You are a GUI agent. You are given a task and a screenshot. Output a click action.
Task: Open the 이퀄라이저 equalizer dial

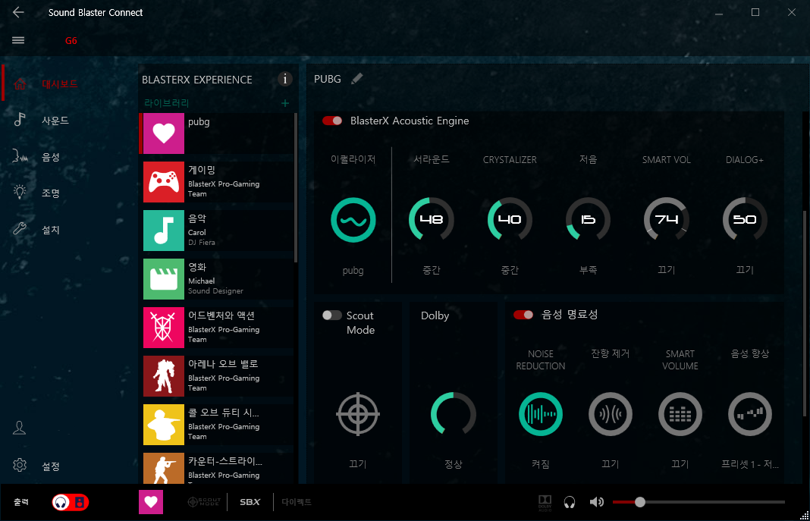pyautogui.click(x=353, y=220)
